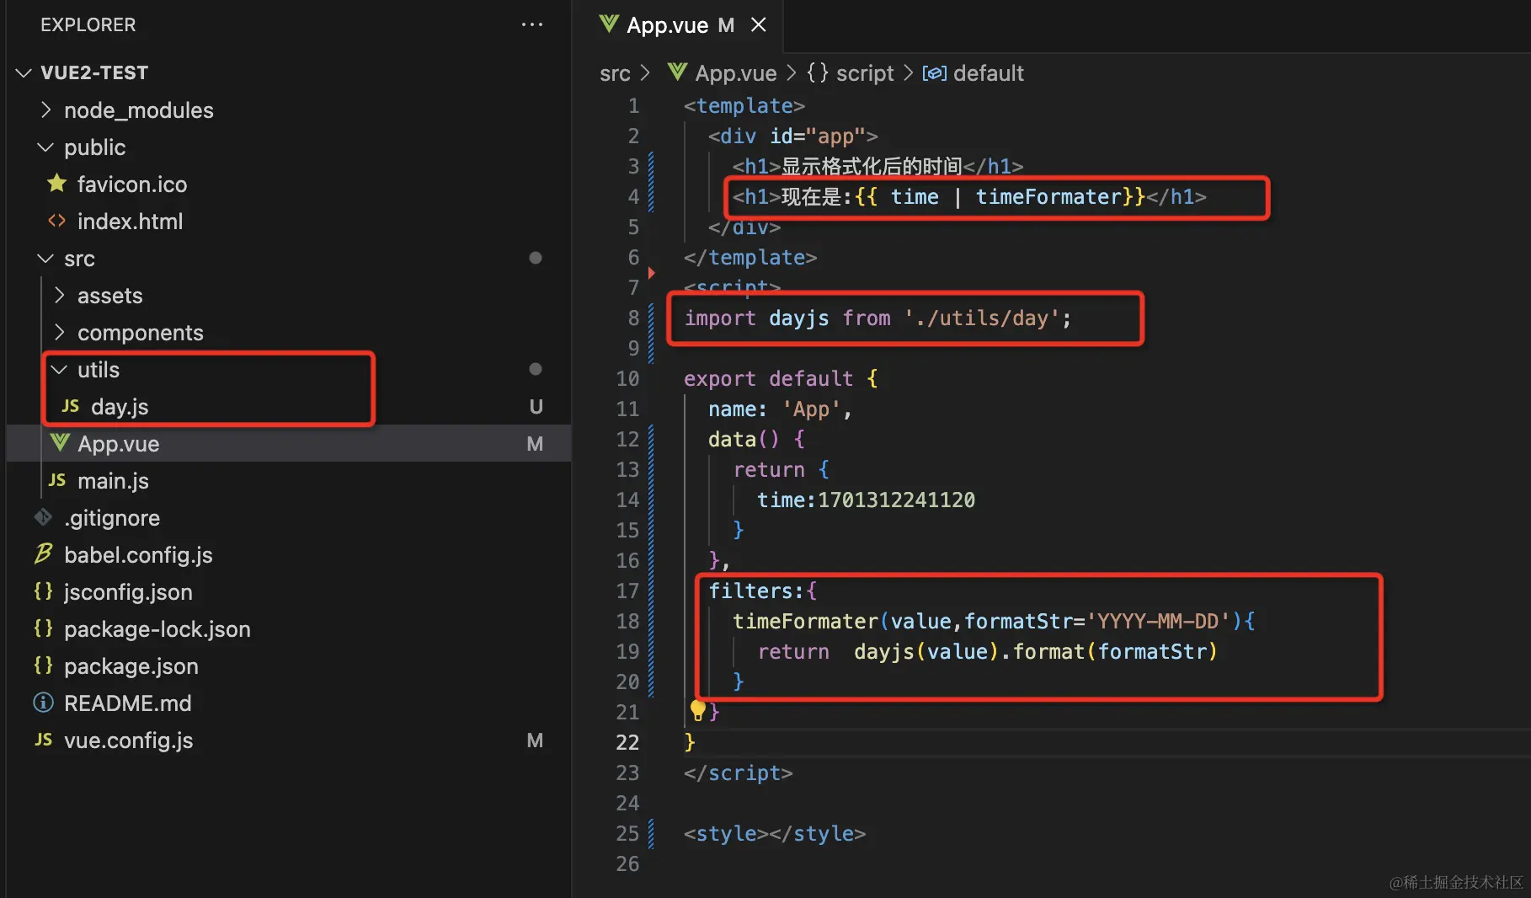Open README.md via its info icon
This screenshot has height=898, width=1531.
[x=43, y=703]
